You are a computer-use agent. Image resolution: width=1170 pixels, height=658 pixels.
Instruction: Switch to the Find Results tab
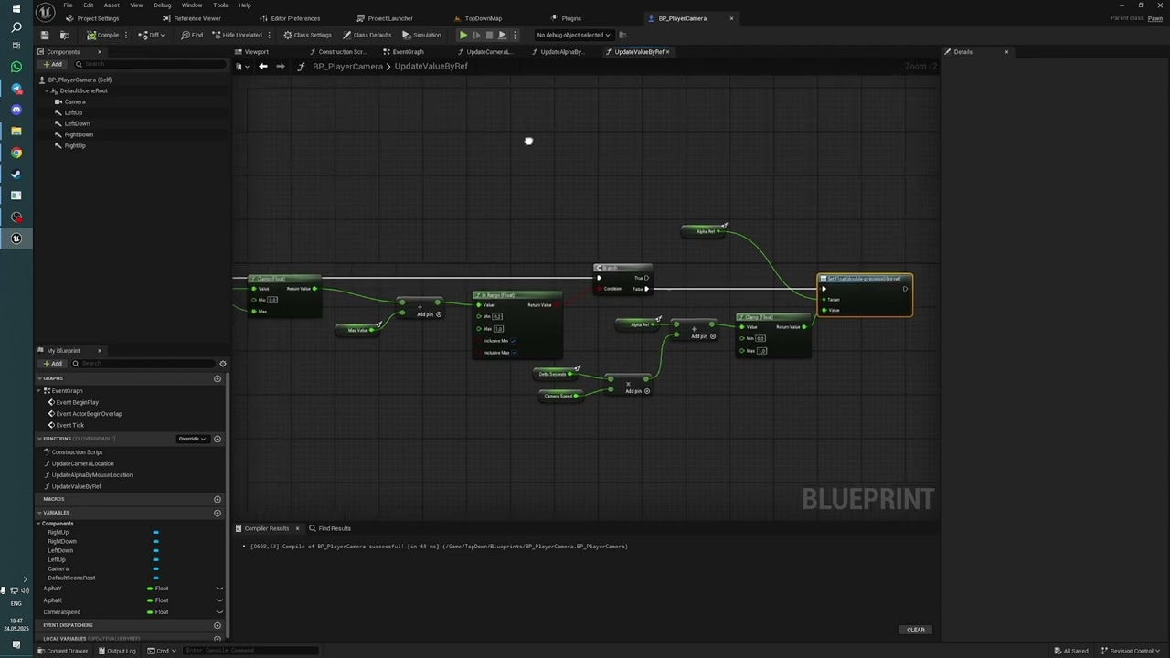pyautogui.click(x=330, y=528)
